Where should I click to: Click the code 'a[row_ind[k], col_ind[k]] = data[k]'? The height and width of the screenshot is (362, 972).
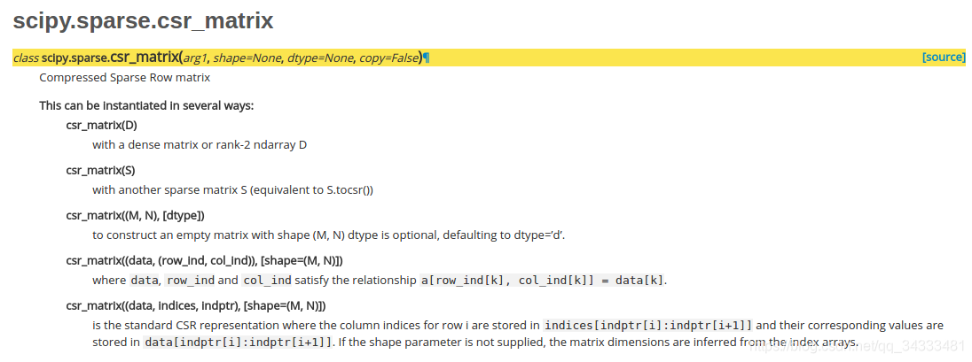click(543, 281)
